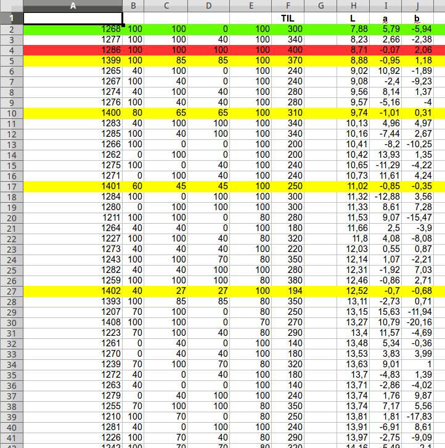
Task: Select cell containing 1268 in green row
Action: tap(73, 29)
